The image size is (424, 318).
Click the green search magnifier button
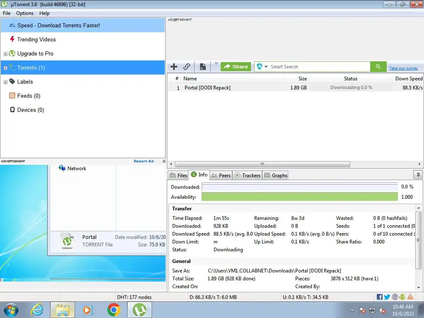378,67
